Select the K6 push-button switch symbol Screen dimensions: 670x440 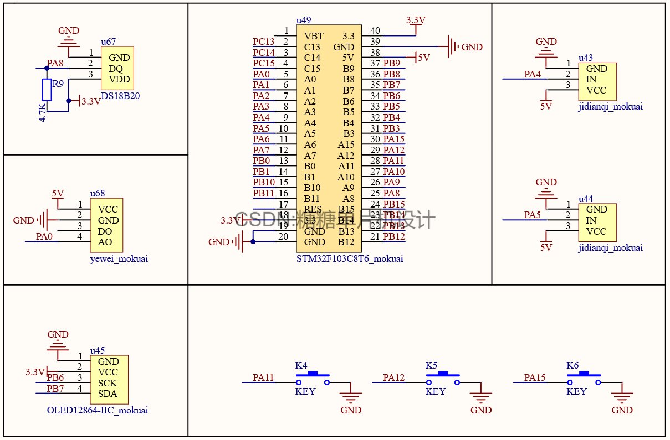click(584, 379)
